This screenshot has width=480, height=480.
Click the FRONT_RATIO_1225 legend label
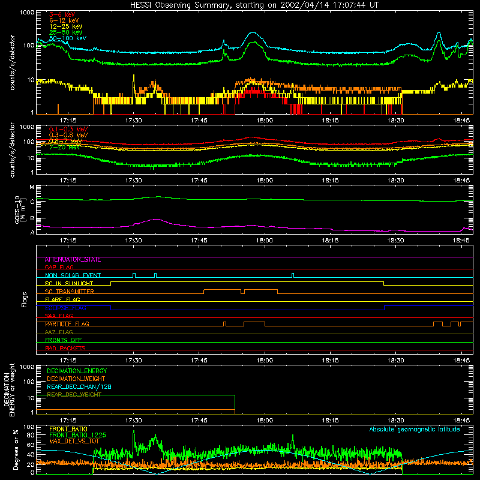point(77,435)
